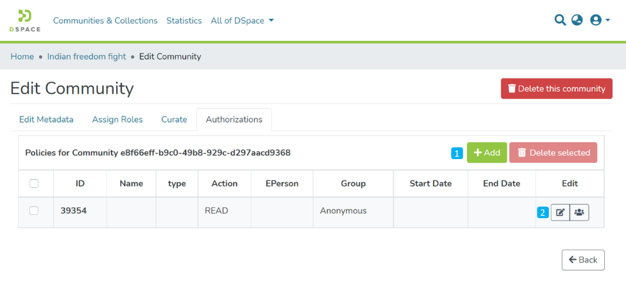The height and width of the screenshot is (281, 626).
Task: Click the DSpace logo
Action: pos(24,21)
